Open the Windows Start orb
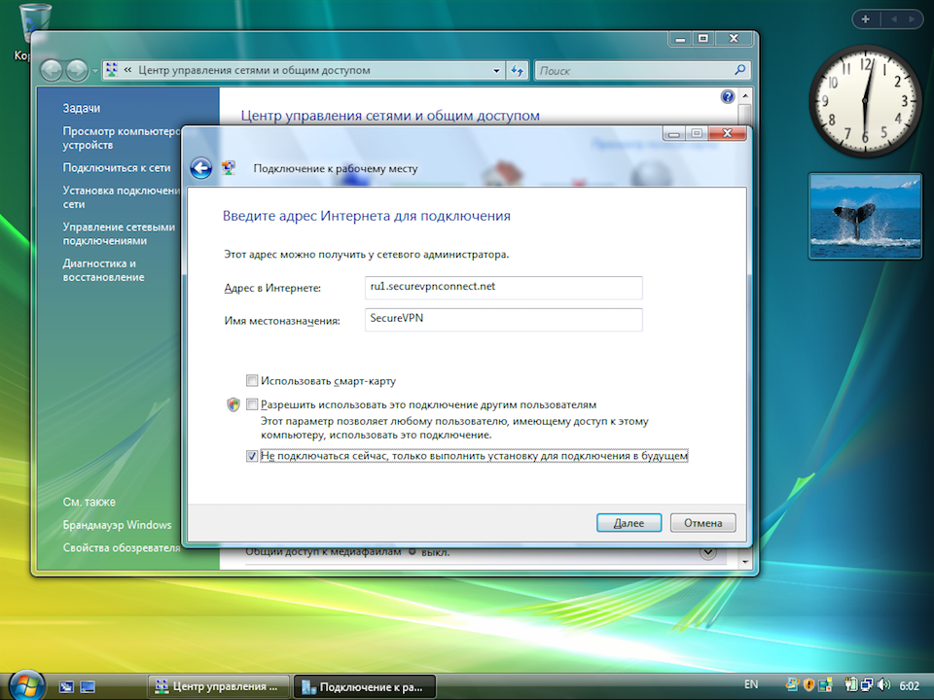Image resolution: width=934 pixels, height=700 pixels. 25,685
